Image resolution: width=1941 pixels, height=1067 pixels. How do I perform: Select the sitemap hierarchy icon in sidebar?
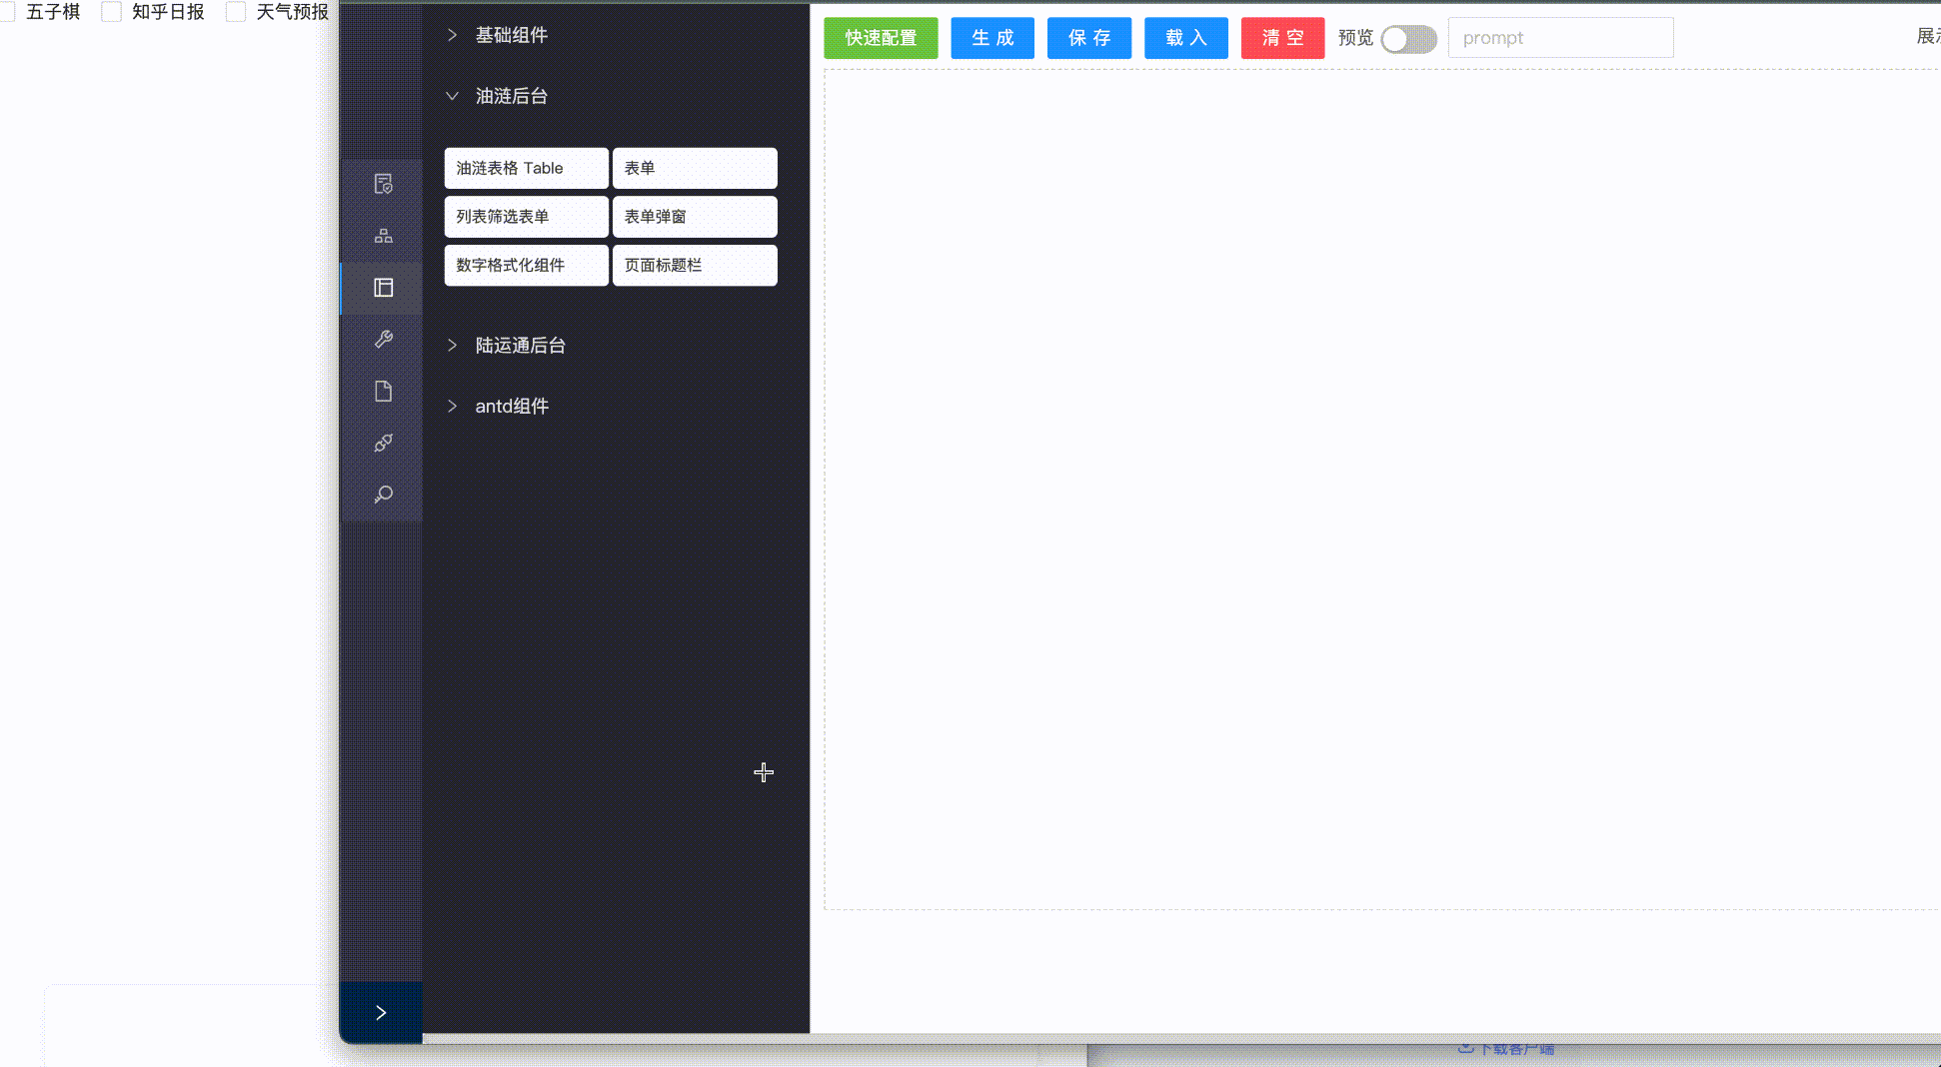[383, 235]
